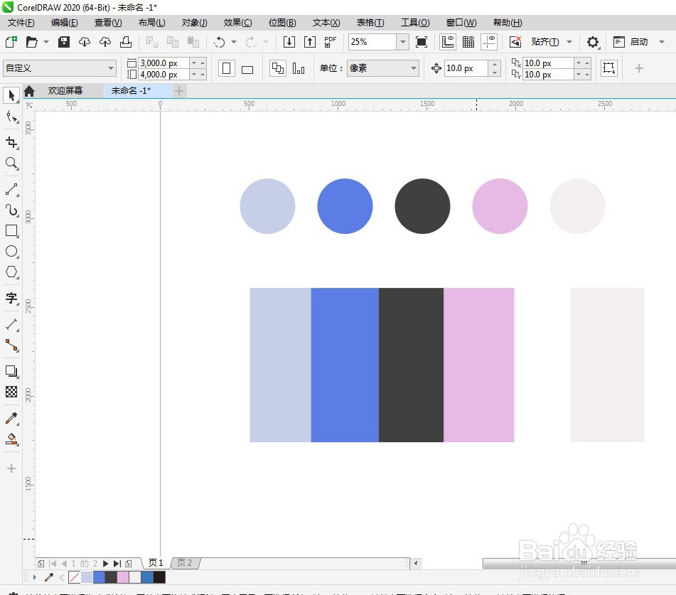Click the Undo arrow icon
Screen dimensions: 676x595
[220, 42]
